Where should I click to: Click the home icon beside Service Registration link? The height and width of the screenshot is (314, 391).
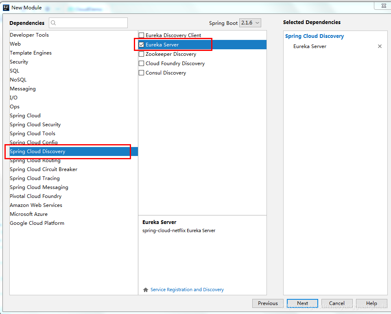tap(146, 290)
